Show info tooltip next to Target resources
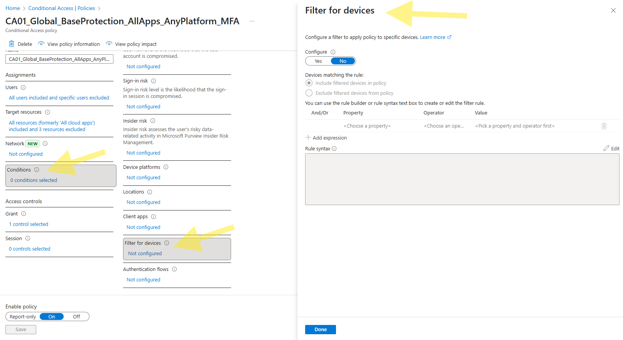 (47, 112)
